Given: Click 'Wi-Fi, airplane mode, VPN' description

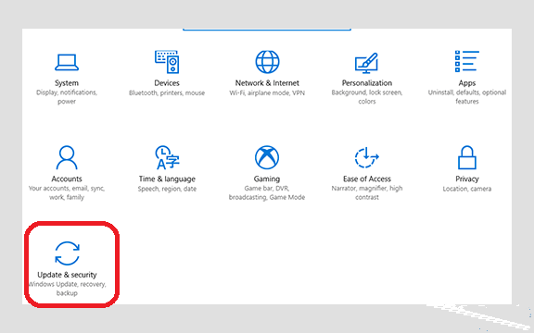Looking at the screenshot, I should pos(267,92).
